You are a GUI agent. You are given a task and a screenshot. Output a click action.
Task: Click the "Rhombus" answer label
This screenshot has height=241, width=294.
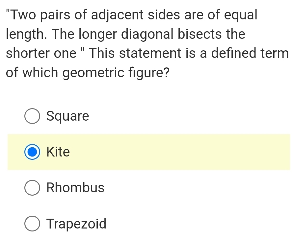point(75,188)
